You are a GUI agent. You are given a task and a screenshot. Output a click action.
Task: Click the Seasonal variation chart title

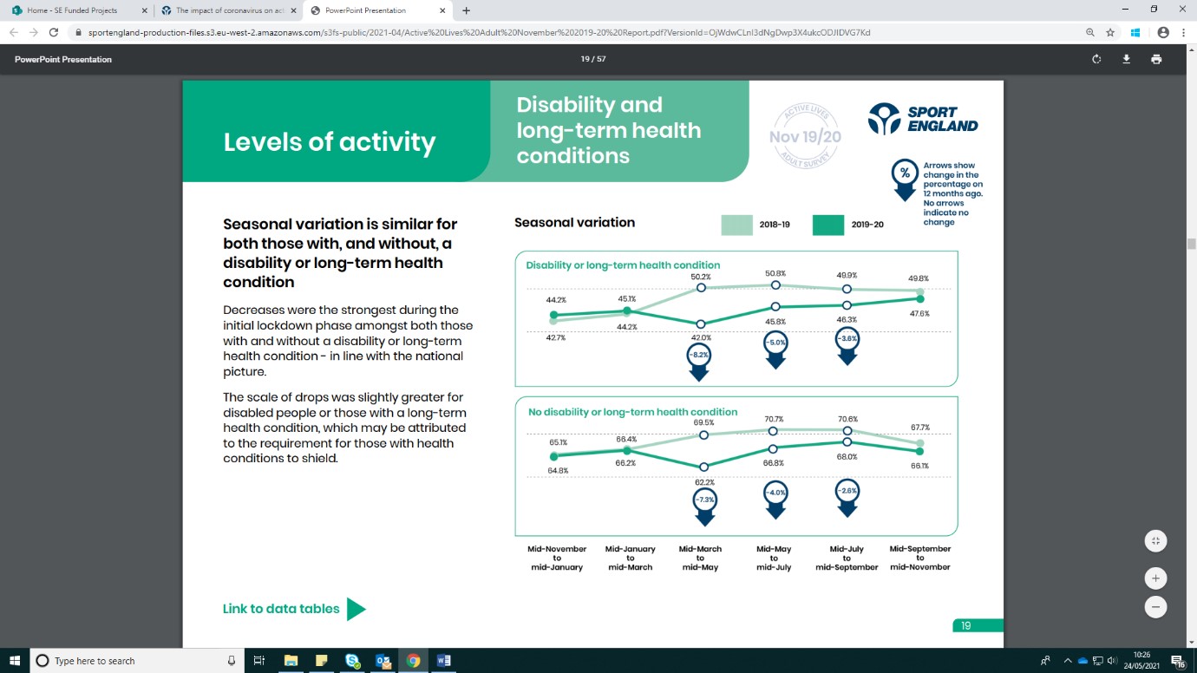(574, 222)
